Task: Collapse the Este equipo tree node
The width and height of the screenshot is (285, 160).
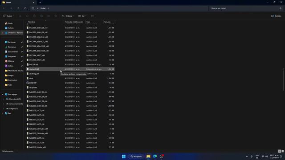Action: tap(2, 94)
